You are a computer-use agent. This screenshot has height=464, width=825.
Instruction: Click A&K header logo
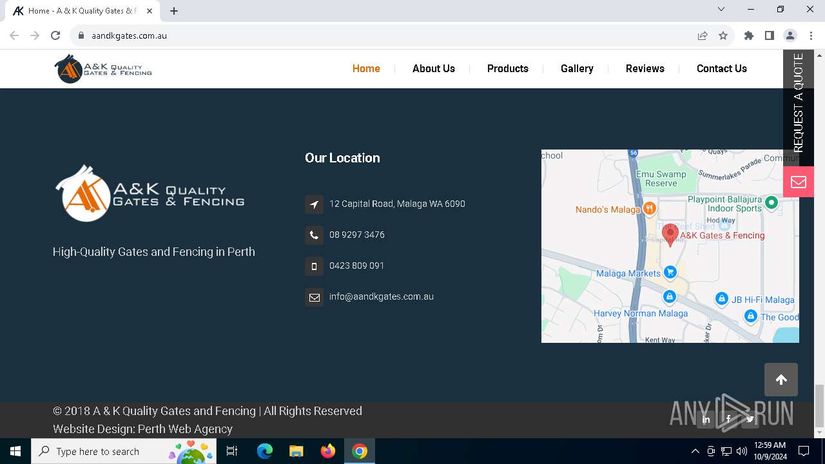pos(103,68)
